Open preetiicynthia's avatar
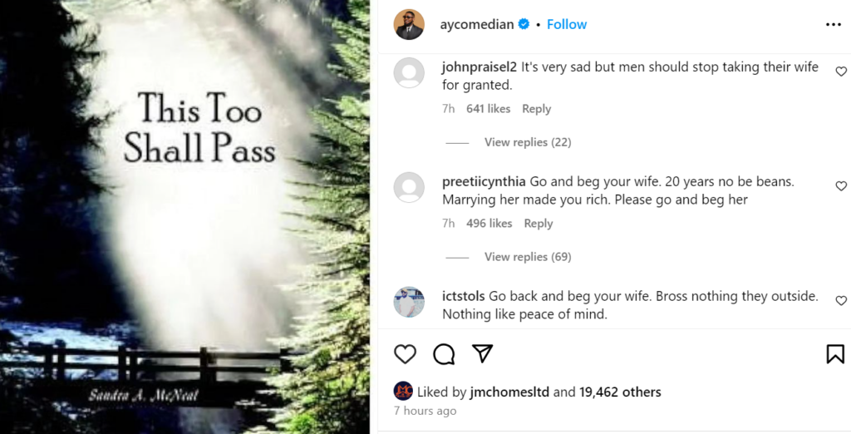 coord(409,187)
